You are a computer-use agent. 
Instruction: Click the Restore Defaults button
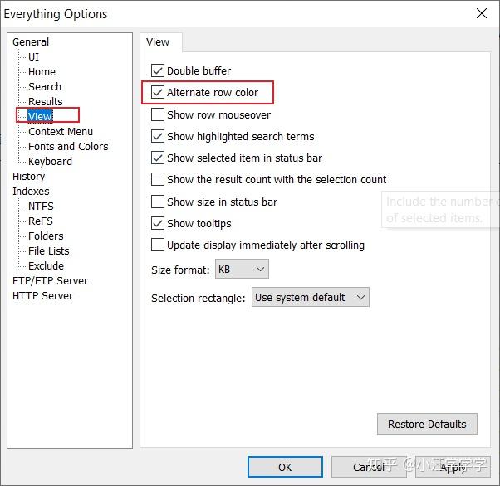click(427, 424)
